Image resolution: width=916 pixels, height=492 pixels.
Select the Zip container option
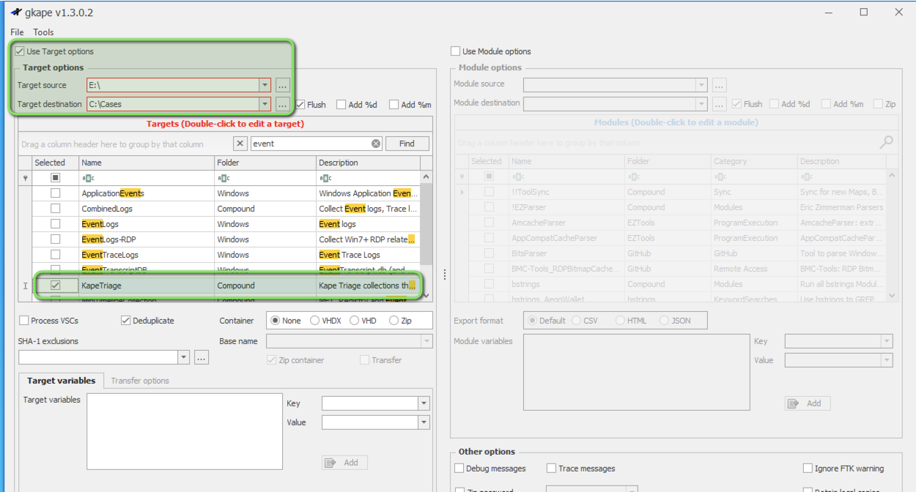tap(394, 321)
